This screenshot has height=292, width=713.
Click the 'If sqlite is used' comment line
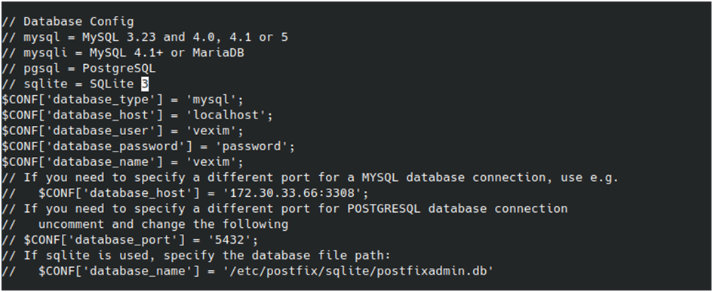tap(196, 255)
